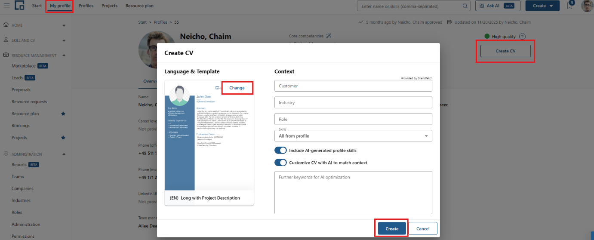Open Bookings in the sidebar
The height and width of the screenshot is (240, 594).
pyautogui.click(x=21, y=126)
